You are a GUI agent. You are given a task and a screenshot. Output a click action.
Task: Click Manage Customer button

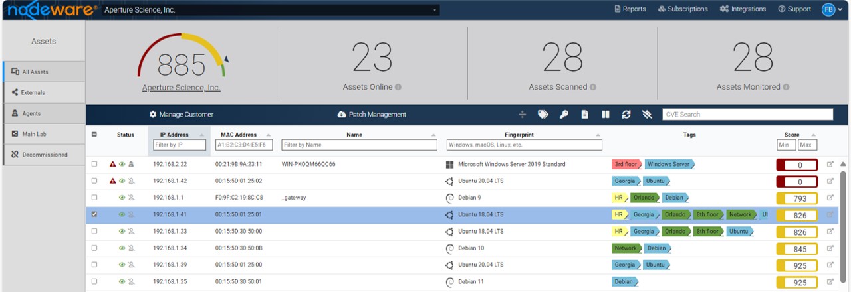[x=182, y=114]
